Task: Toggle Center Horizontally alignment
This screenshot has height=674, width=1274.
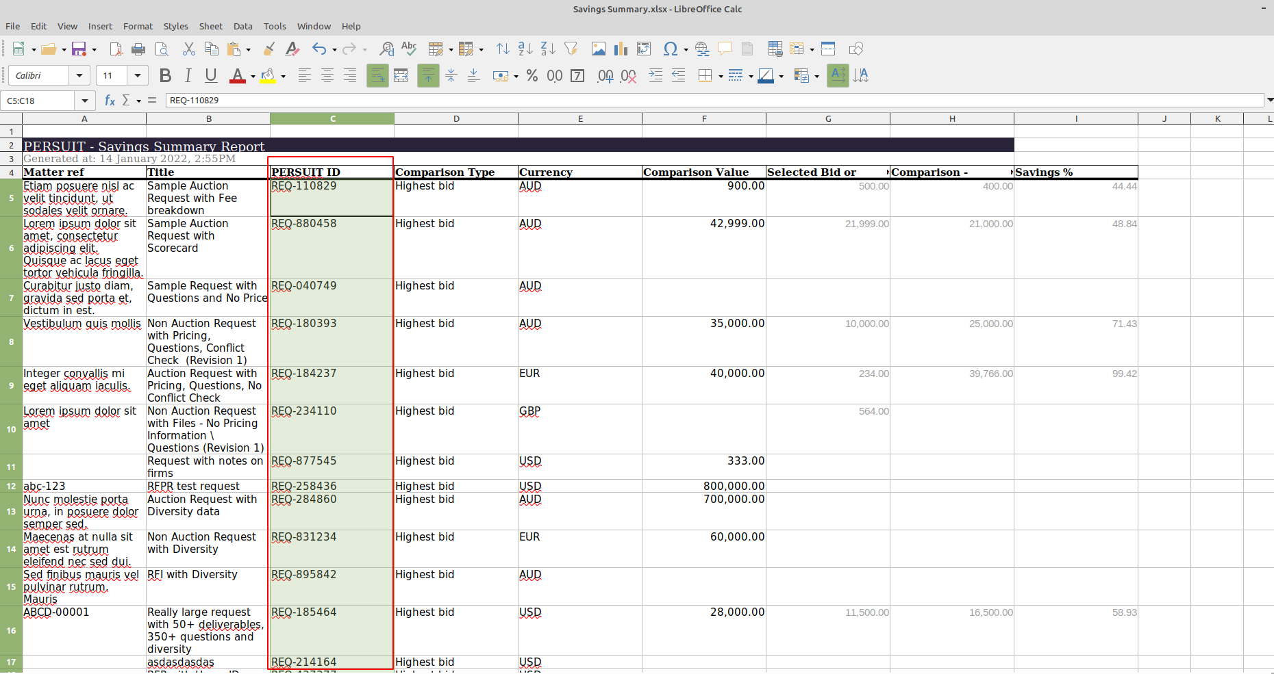Action: coord(327,76)
